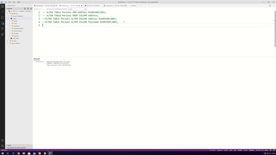The image size is (276, 155).
Task: Collapse the server connection node
Action: pos(7,11)
